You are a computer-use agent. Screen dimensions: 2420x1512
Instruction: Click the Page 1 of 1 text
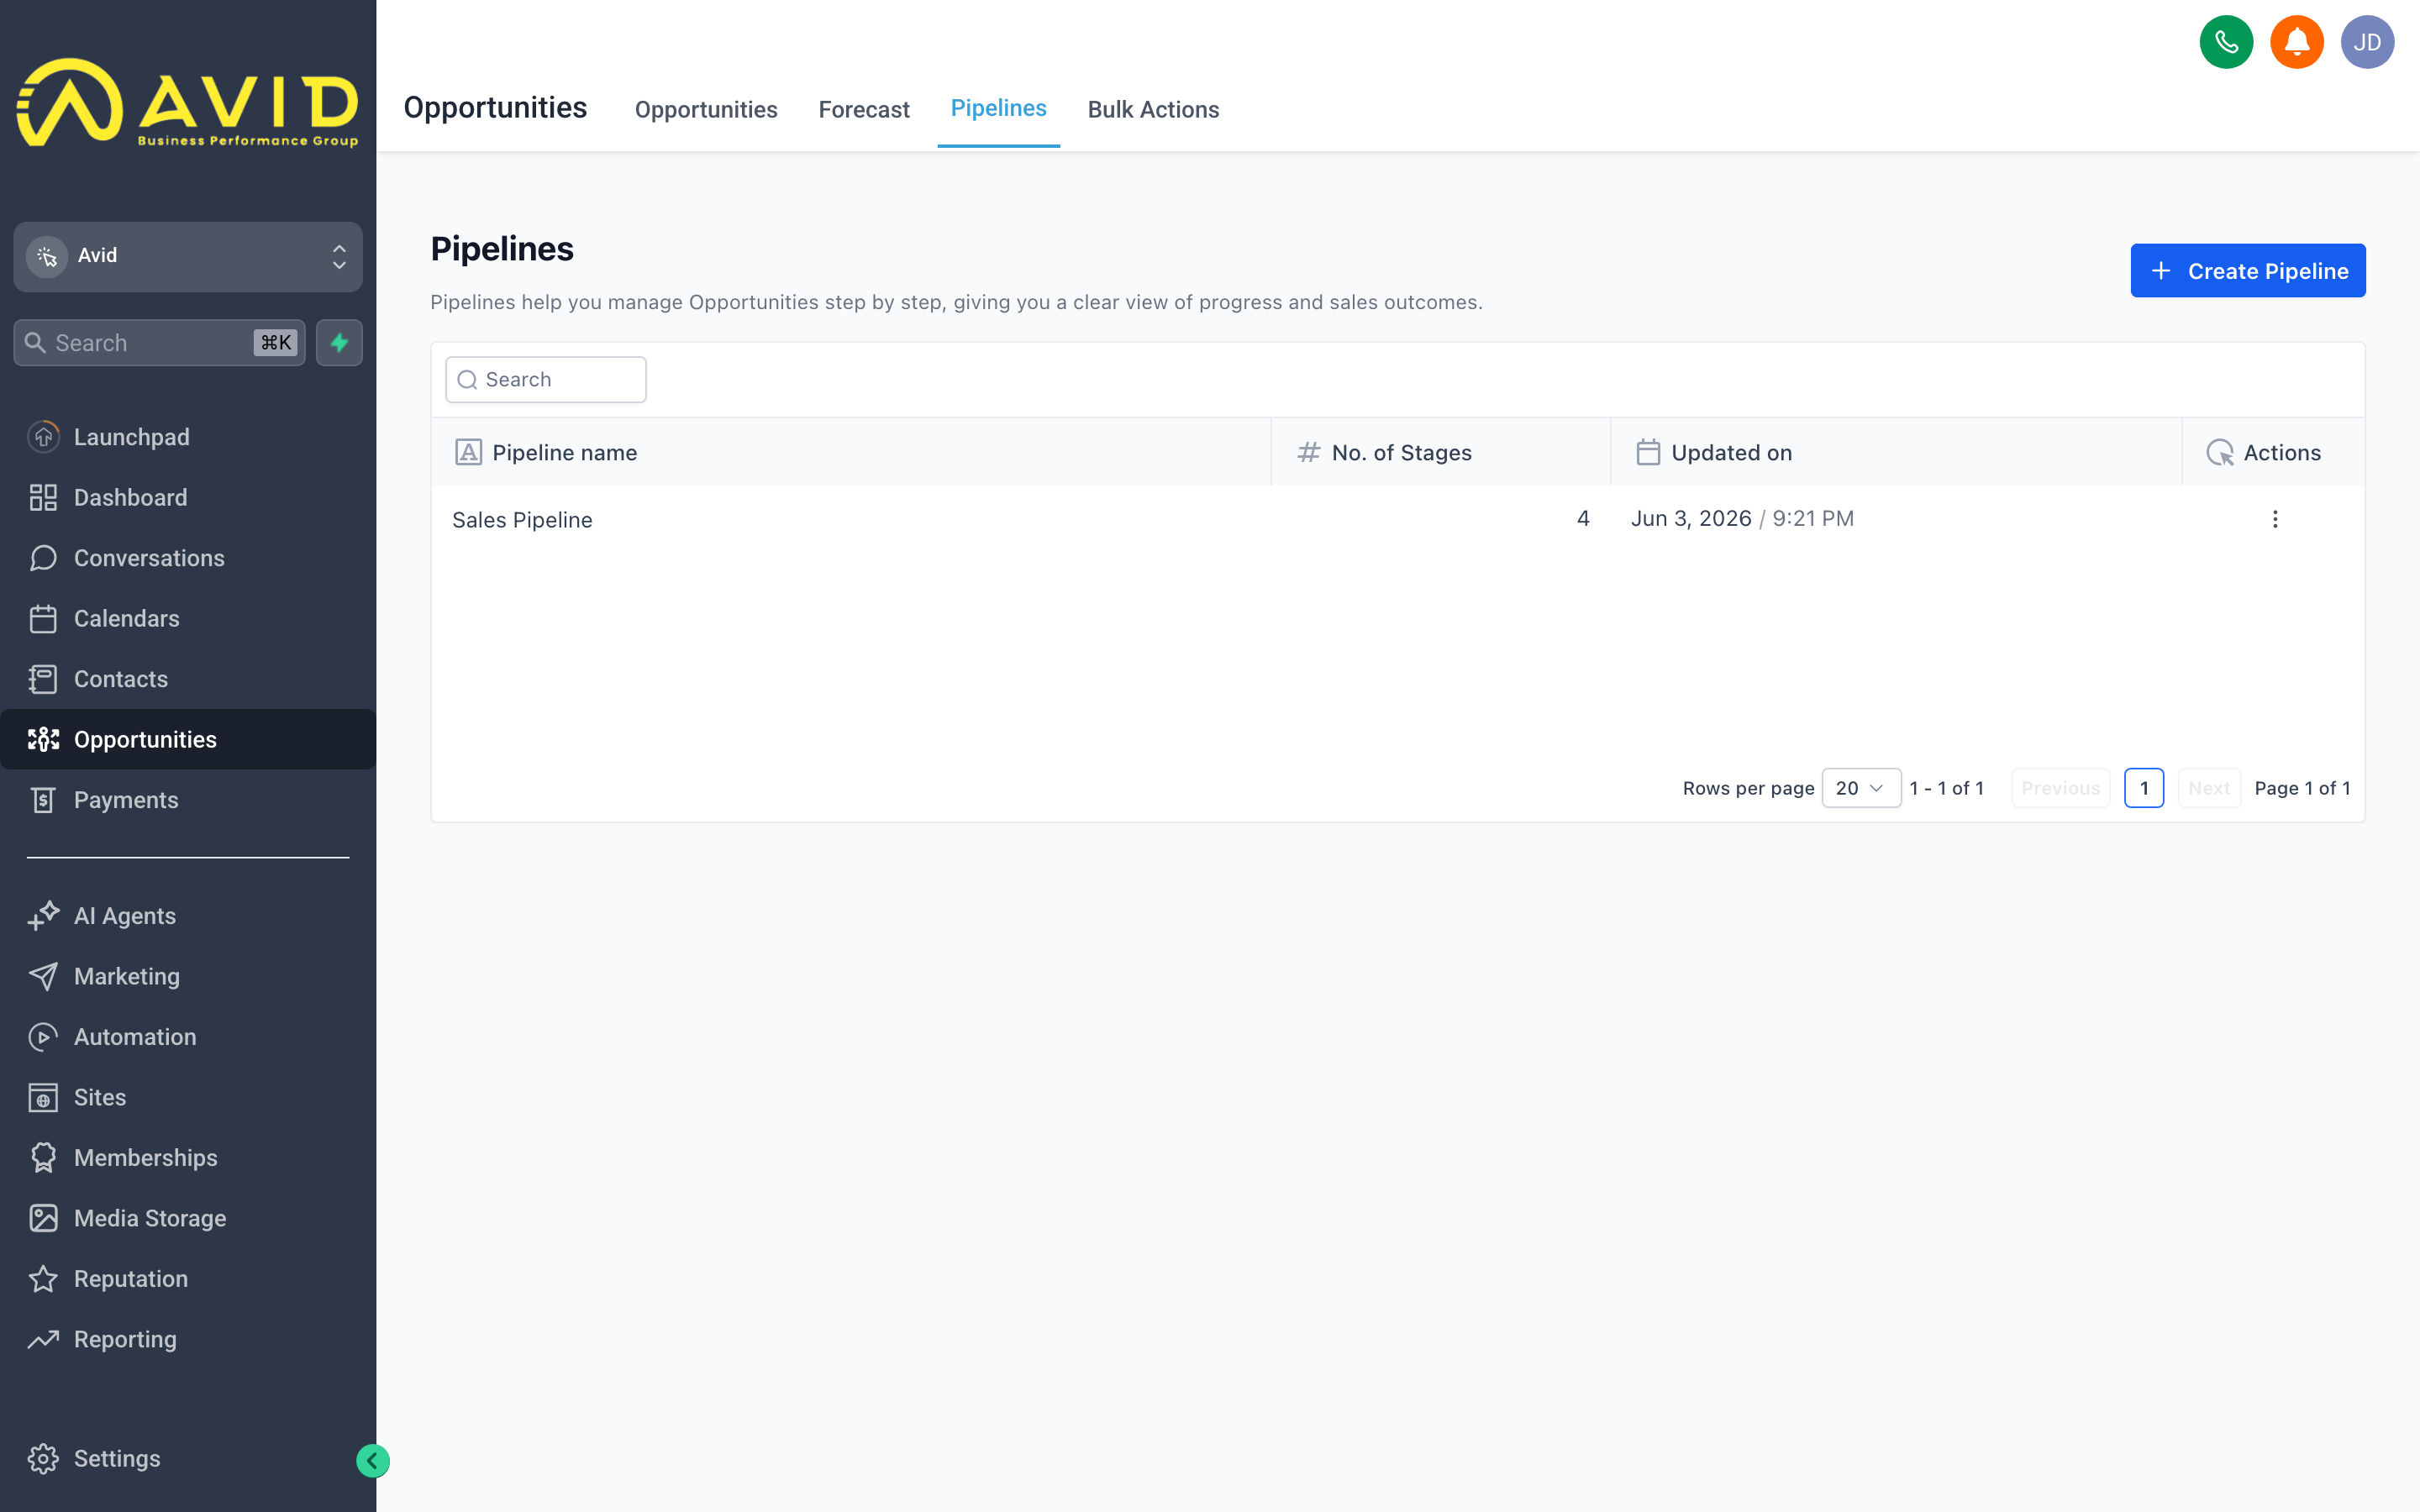(x=2302, y=788)
